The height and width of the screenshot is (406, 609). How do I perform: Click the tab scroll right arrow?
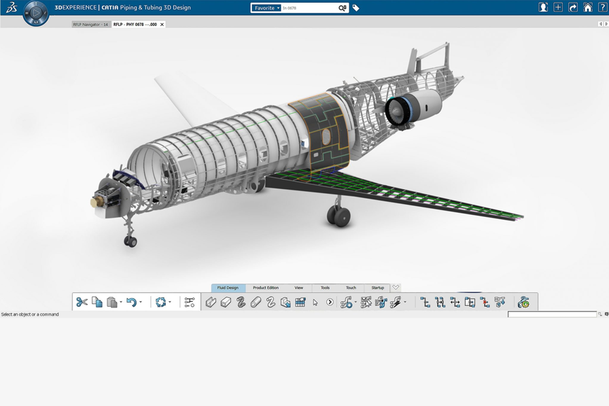click(x=606, y=24)
